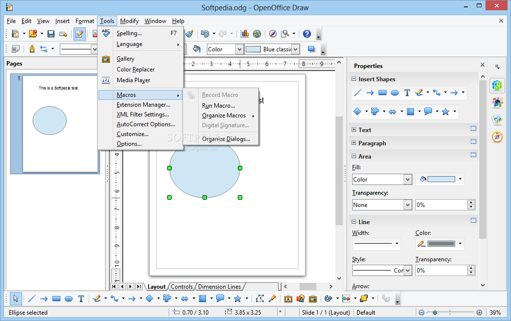
Task: Open sidebar Properties deck icon
Action: click(497, 86)
